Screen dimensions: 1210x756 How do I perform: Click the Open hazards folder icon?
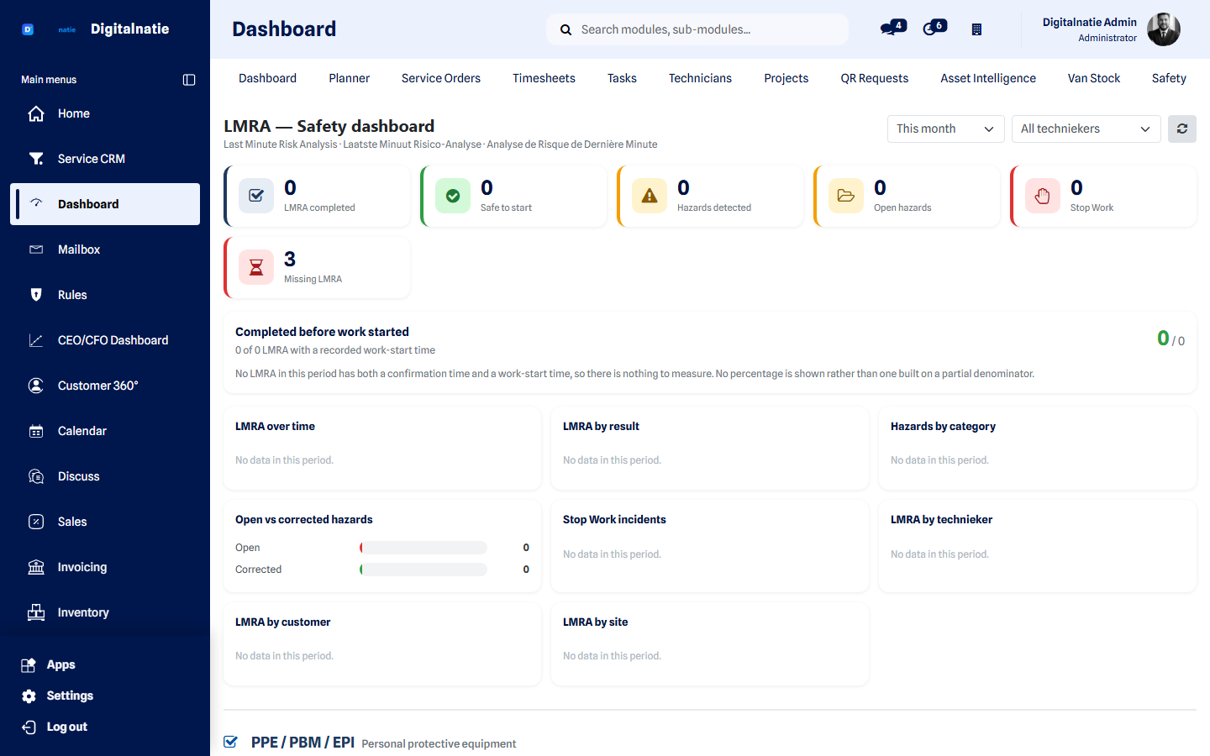(846, 196)
